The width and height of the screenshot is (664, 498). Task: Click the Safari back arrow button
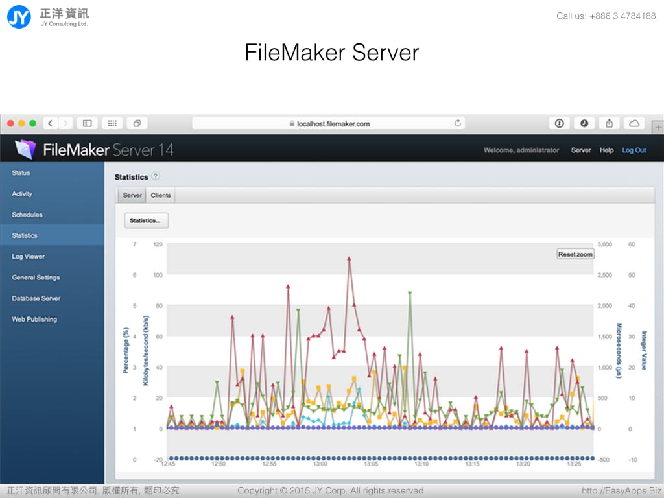(51, 123)
